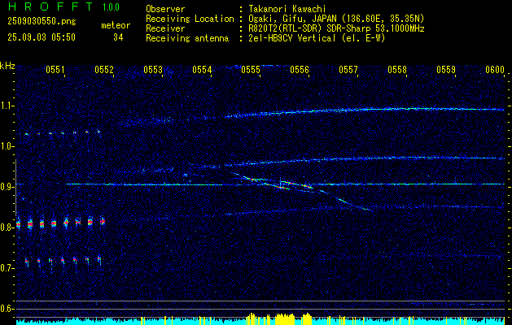Click the 0554 time marker
Screen dimensions: 512x325
[202, 70]
